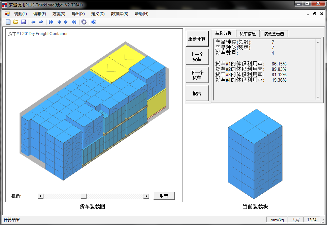Open help using the question mark icon
Viewport: 327px width, 225px height.
point(93,22)
